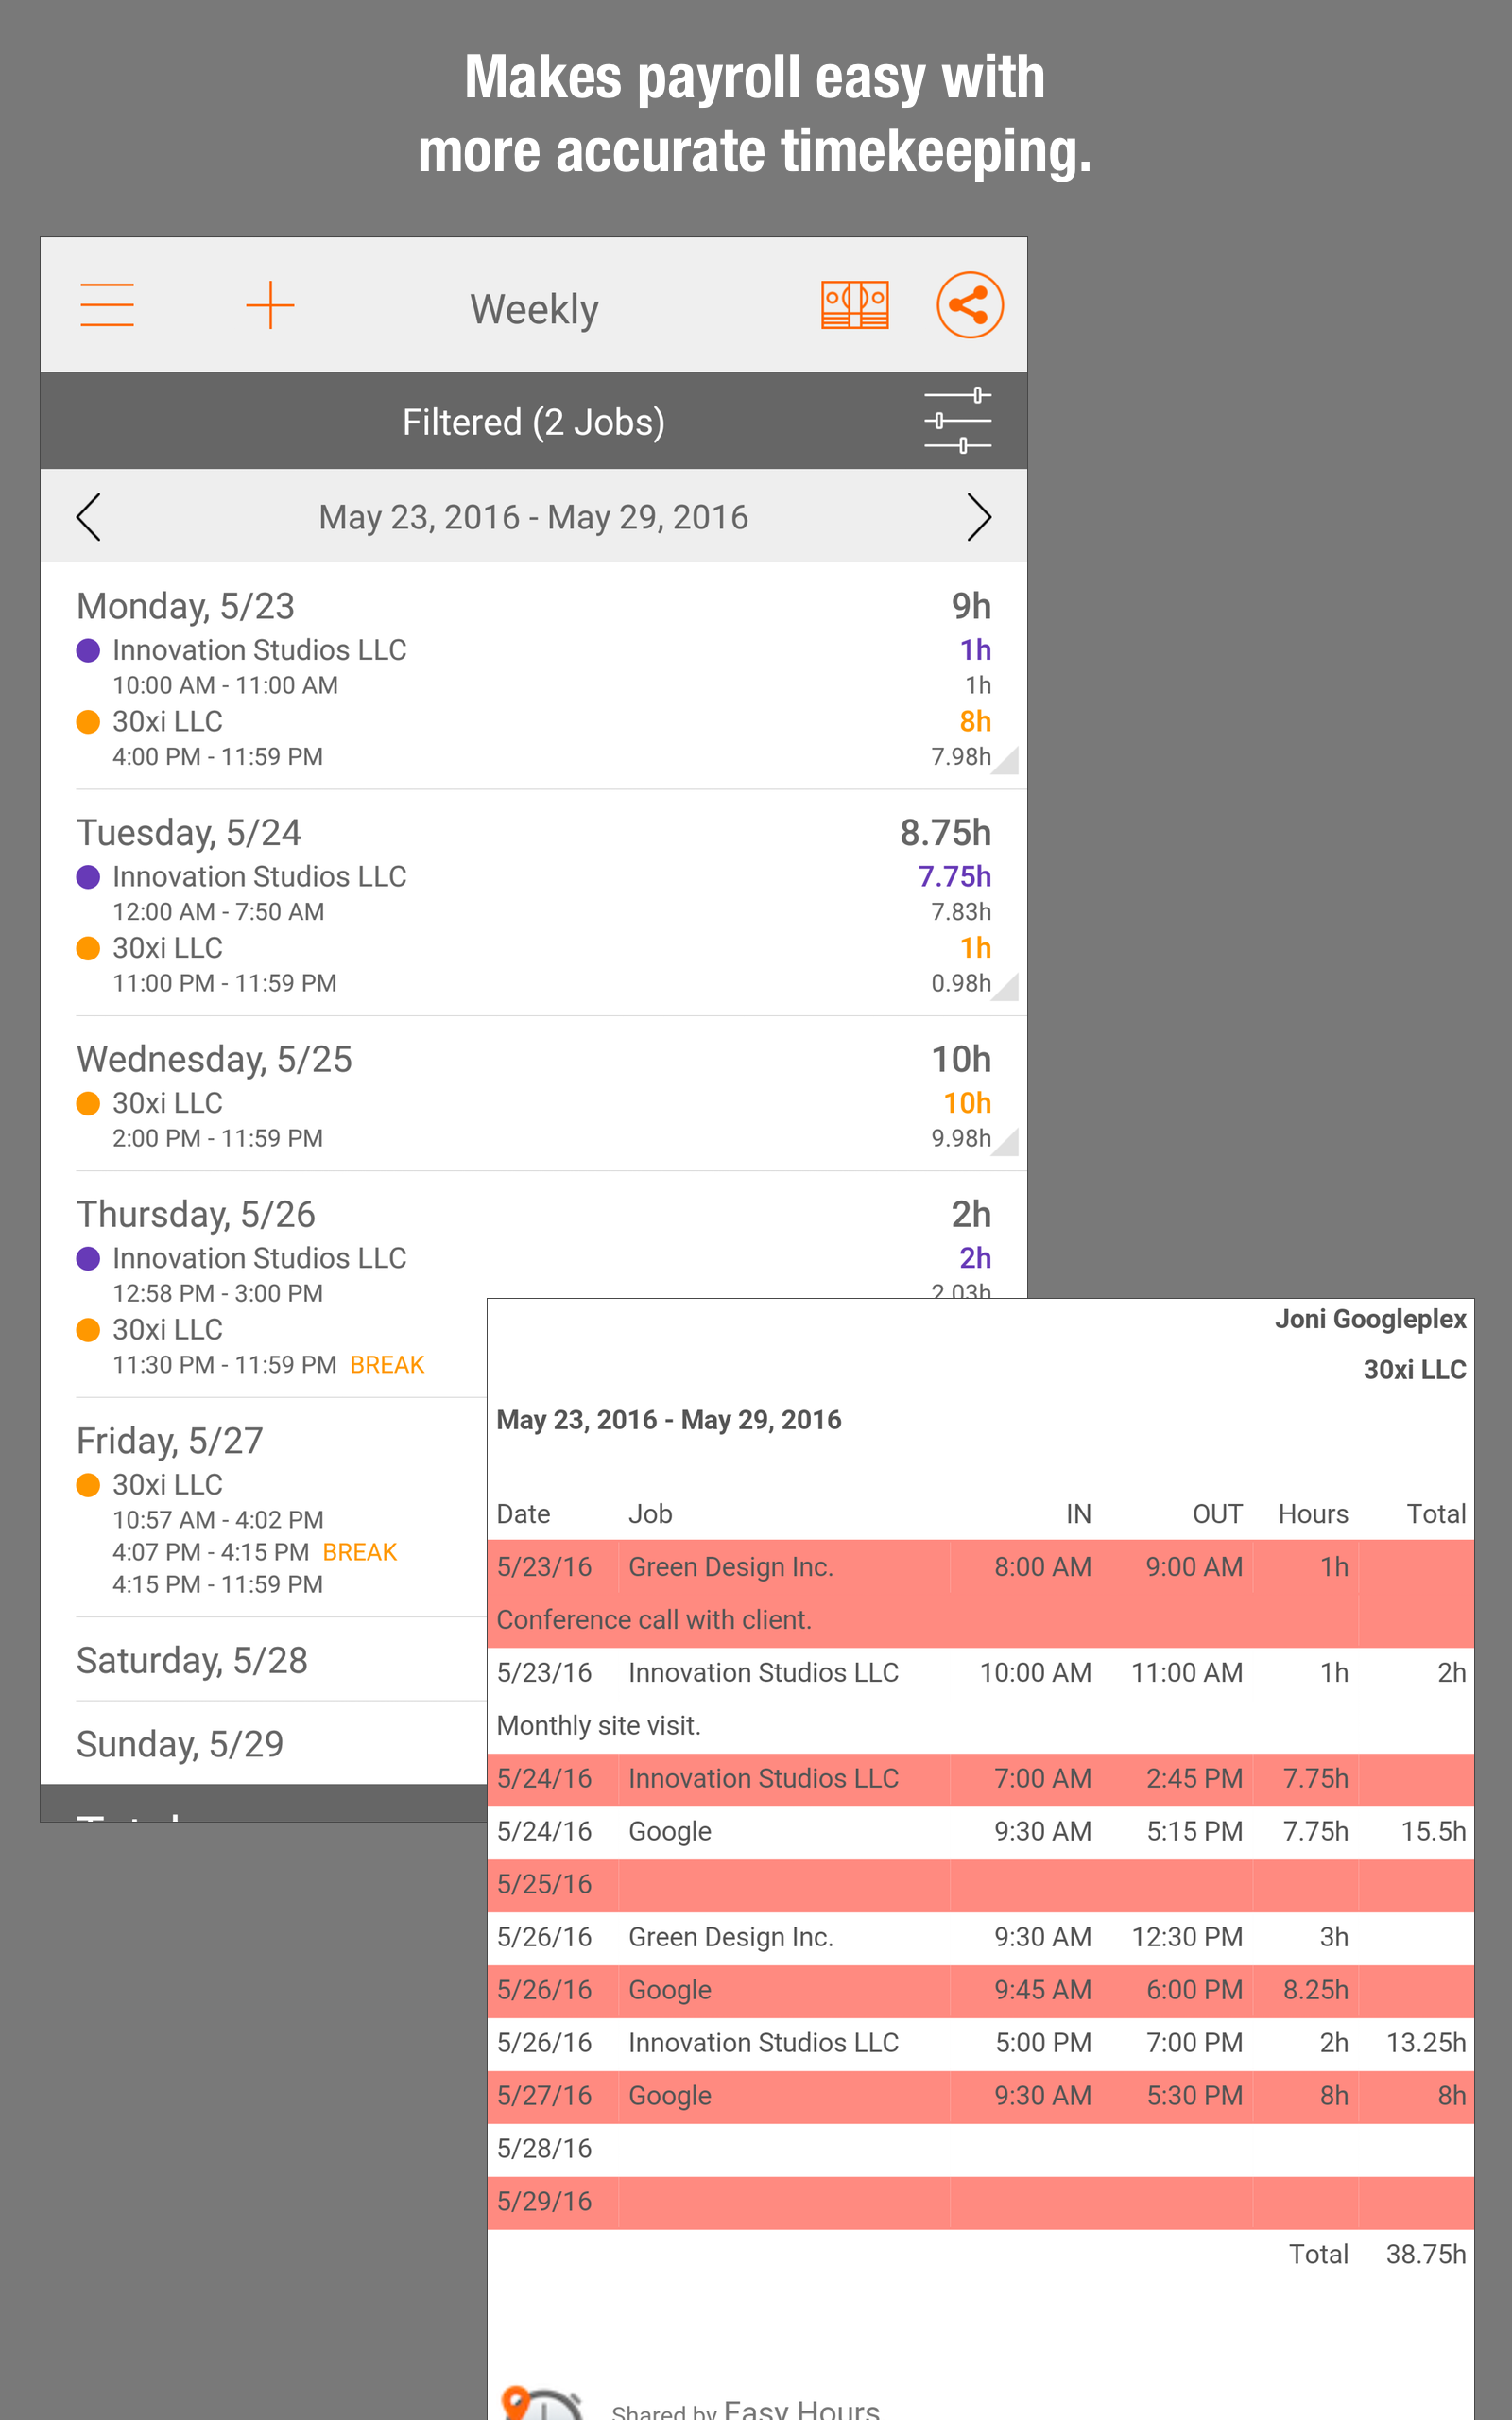Open Friday 10:57 AM - 4:02 PM entry
Image resolution: width=1512 pixels, height=2420 pixels.
(x=218, y=1520)
